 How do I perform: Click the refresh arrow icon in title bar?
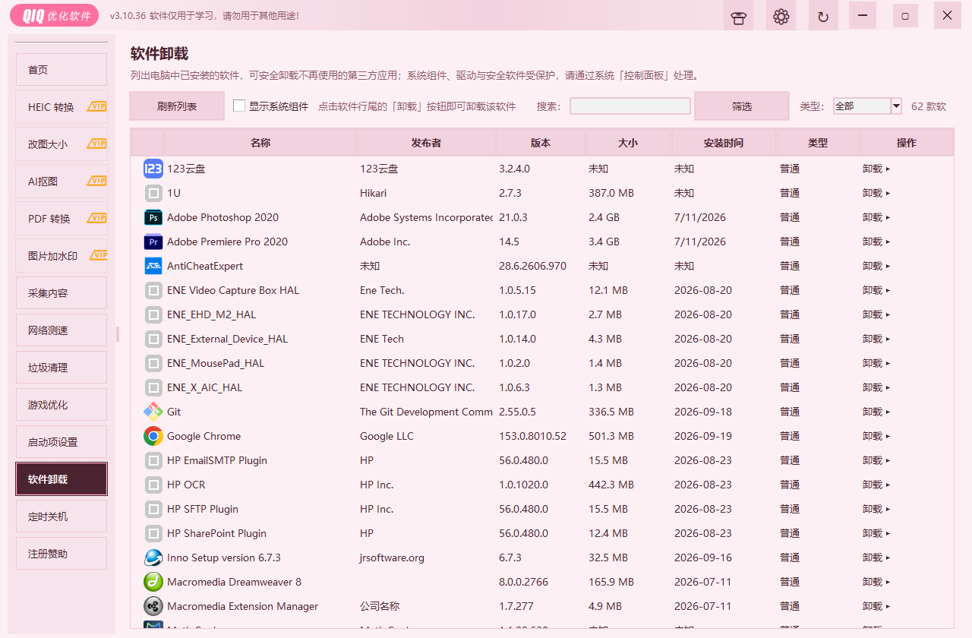point(823,17)
